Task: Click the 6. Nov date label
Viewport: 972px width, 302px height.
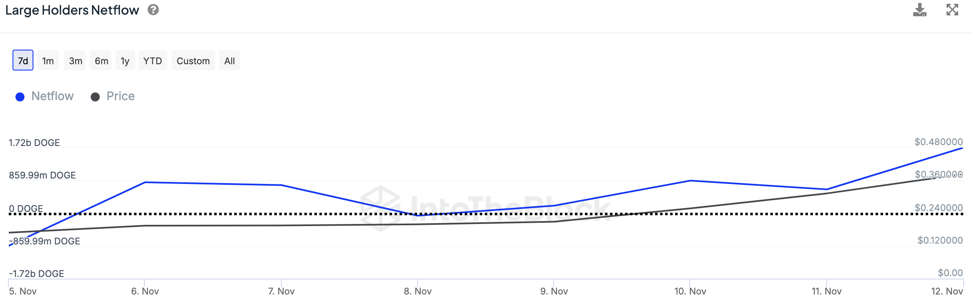Action: [x=145, y=291]
